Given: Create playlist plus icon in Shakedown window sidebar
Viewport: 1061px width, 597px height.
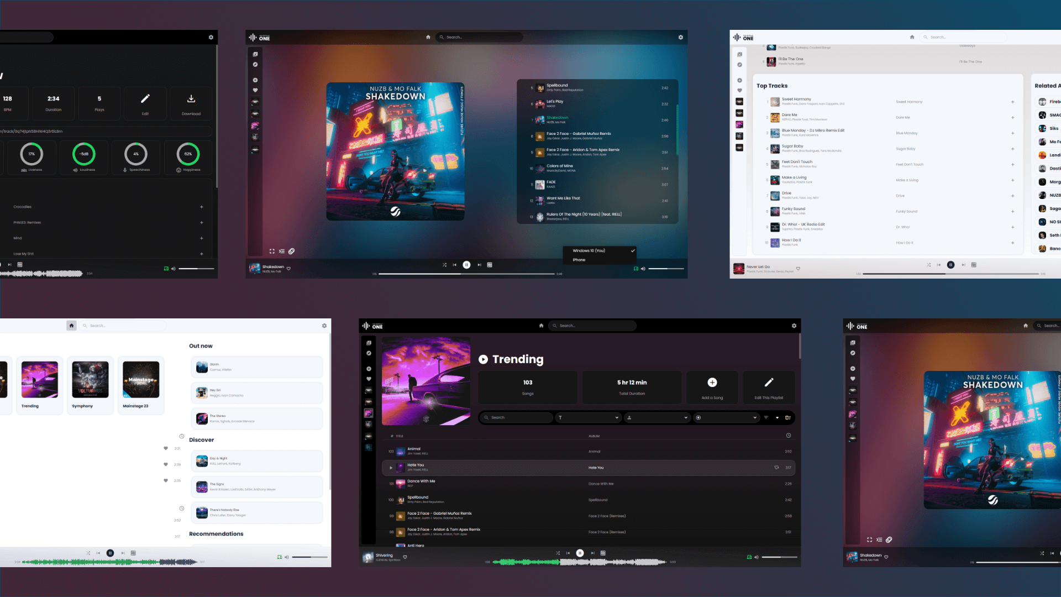Looking at the screenshot, I should pyautogui.click(x=255, y=80).
